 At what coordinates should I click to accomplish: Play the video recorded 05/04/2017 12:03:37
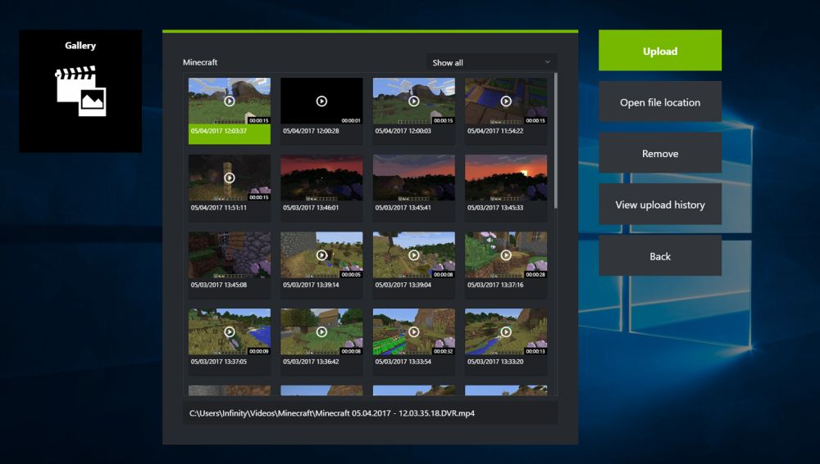[229, 101]
